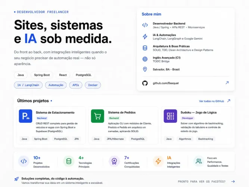Select the Spring Boot chip in the hero section

[42, 75]
